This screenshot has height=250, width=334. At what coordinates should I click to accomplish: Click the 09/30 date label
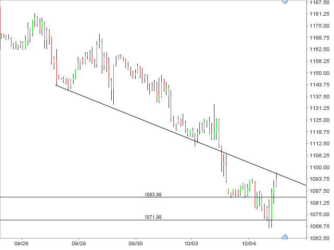pyautogui.click(x=136, y=243)
